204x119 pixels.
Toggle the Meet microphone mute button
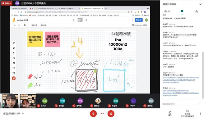click(x=93, y=114)
